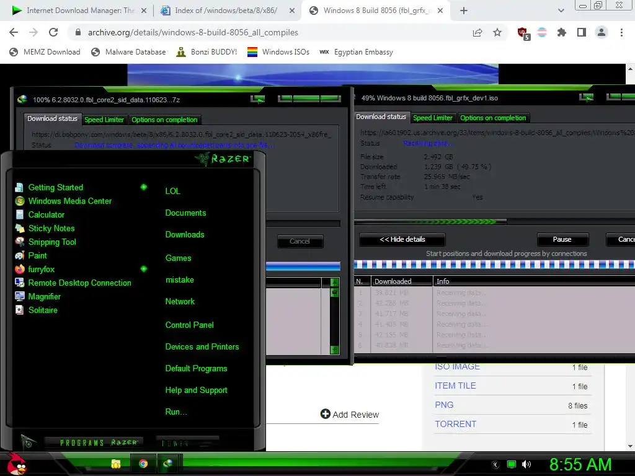This screenshot has width=635, height=476.
Task: Open Control Panel
Action: 189,325
